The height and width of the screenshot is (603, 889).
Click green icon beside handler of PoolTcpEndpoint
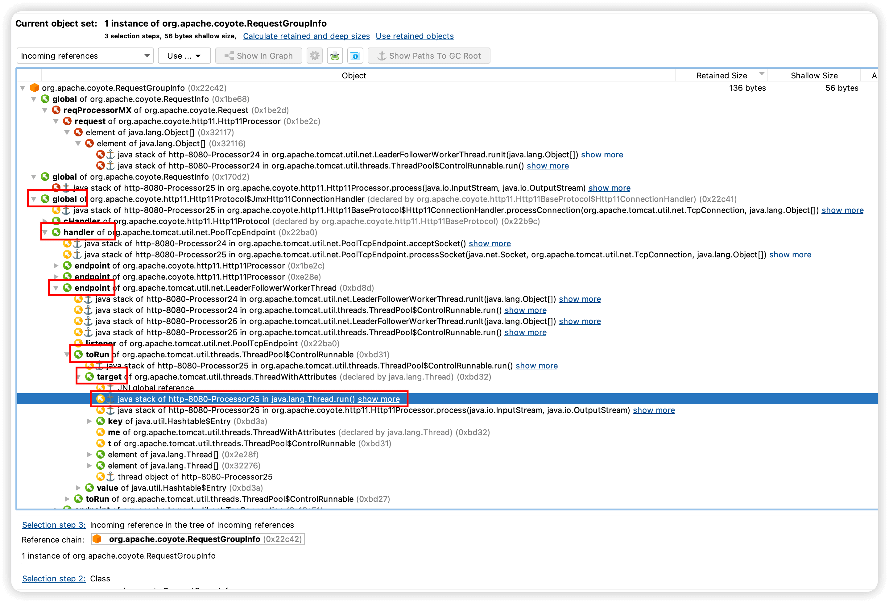coord(56,232)
